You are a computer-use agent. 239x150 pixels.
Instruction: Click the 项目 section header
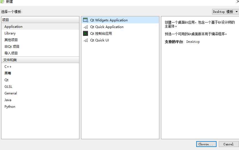click(x=40, y=20)
